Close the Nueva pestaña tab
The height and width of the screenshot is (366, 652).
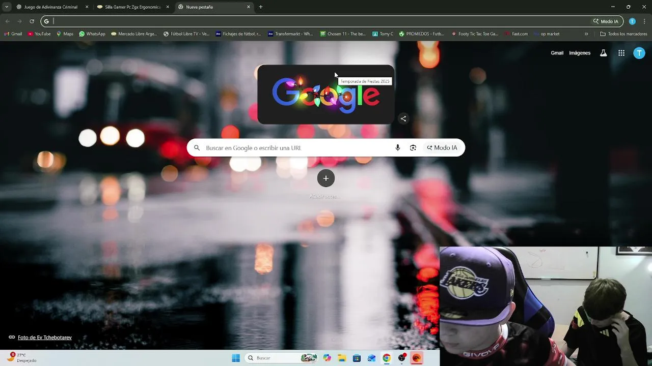pyautogui.click(x=249, y=7)
